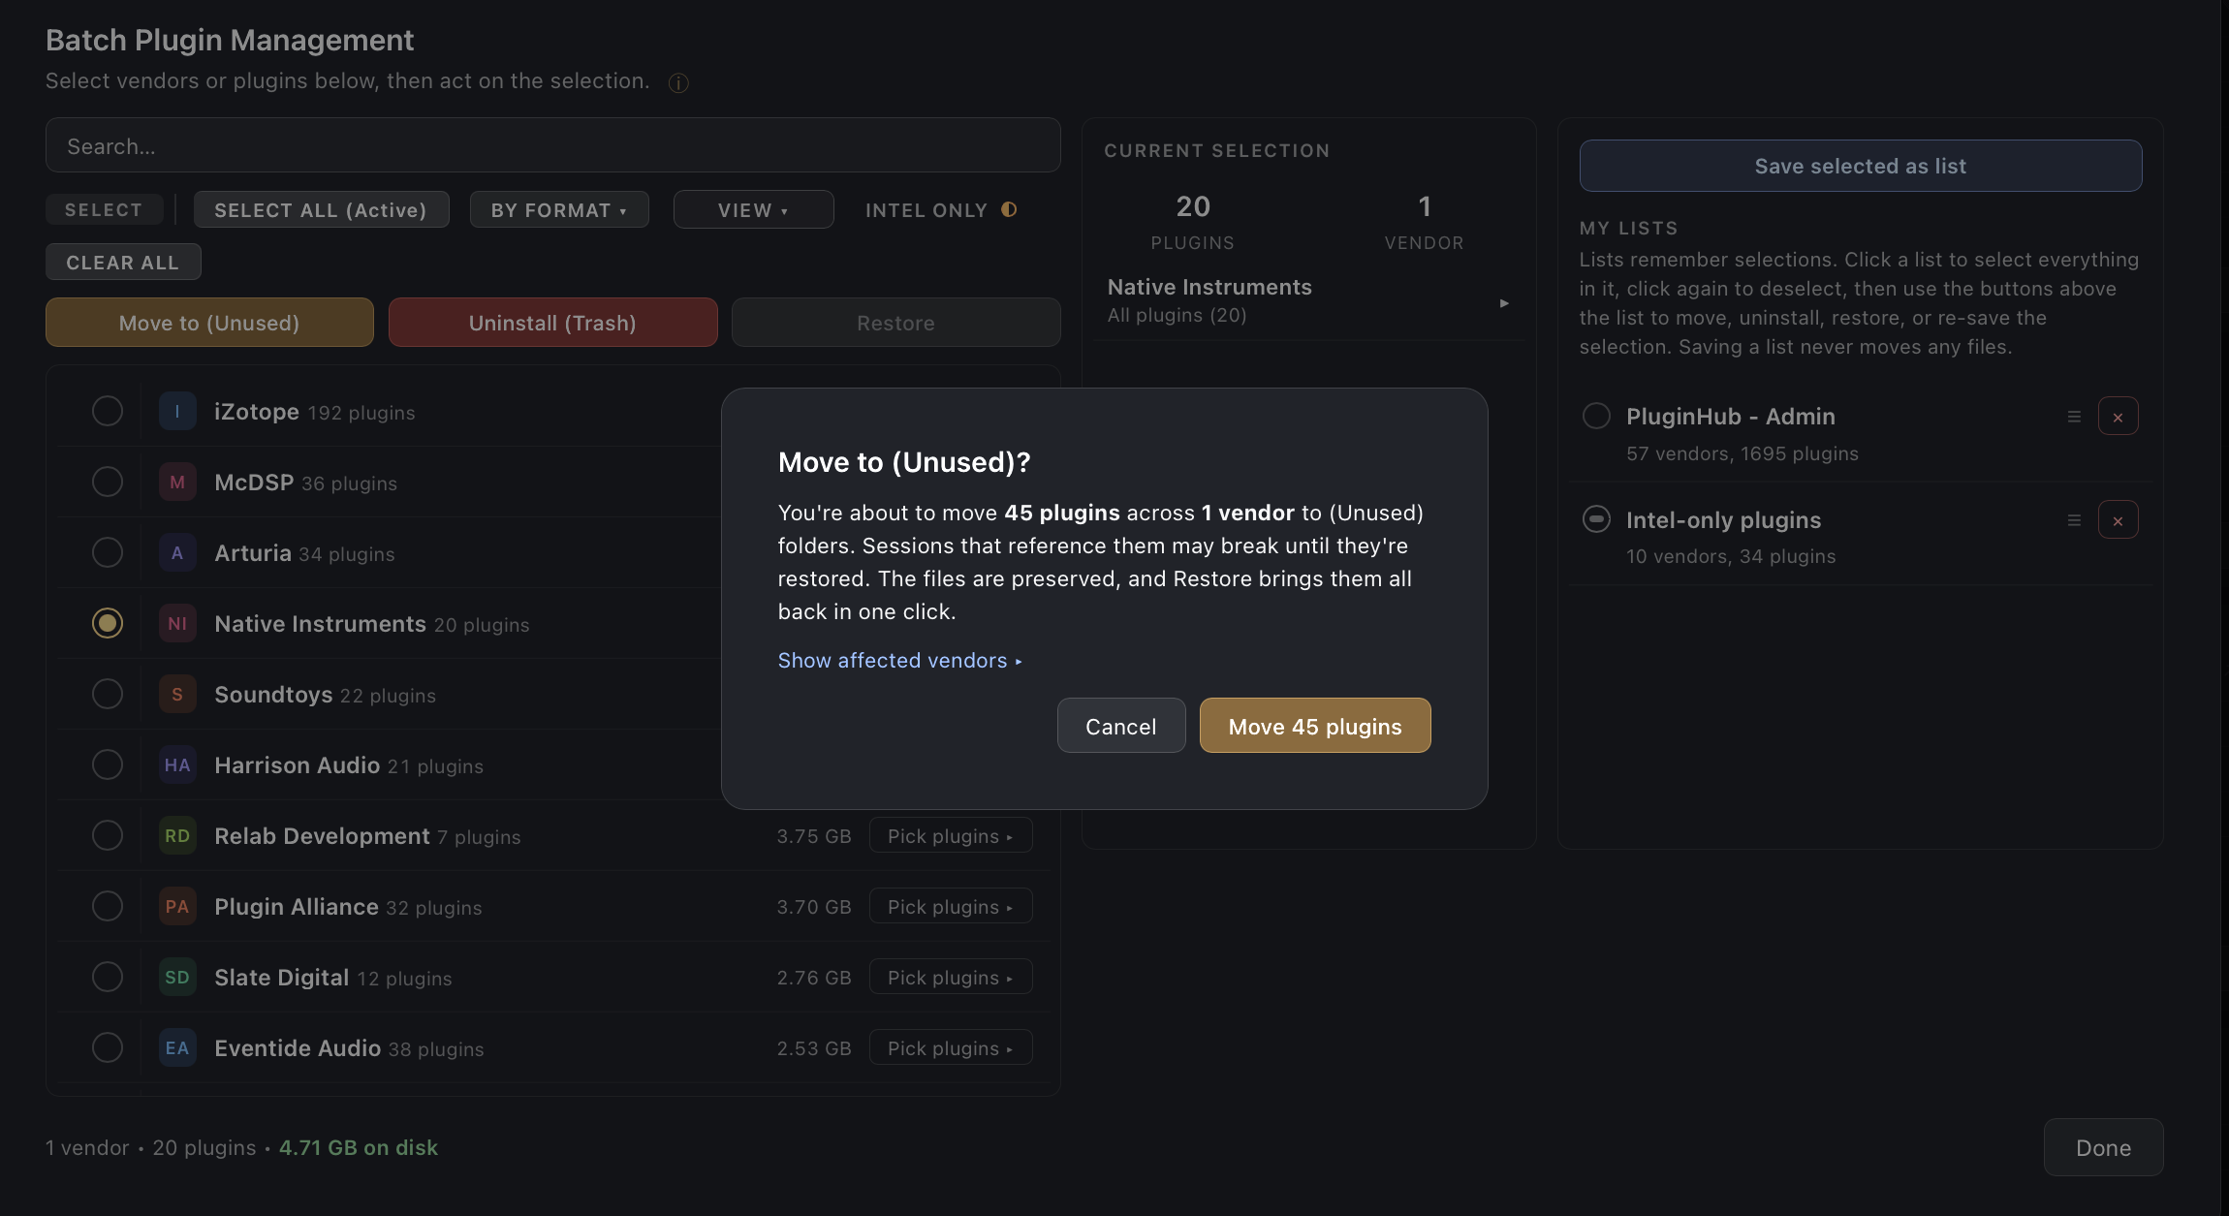This screenshot has height=1216, width=2229.
Task: Click the Harrison Audio HA badge icon
Action: coord(177,765)
